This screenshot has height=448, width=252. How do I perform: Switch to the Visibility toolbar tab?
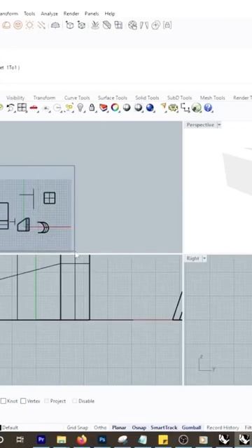(15, 98)
